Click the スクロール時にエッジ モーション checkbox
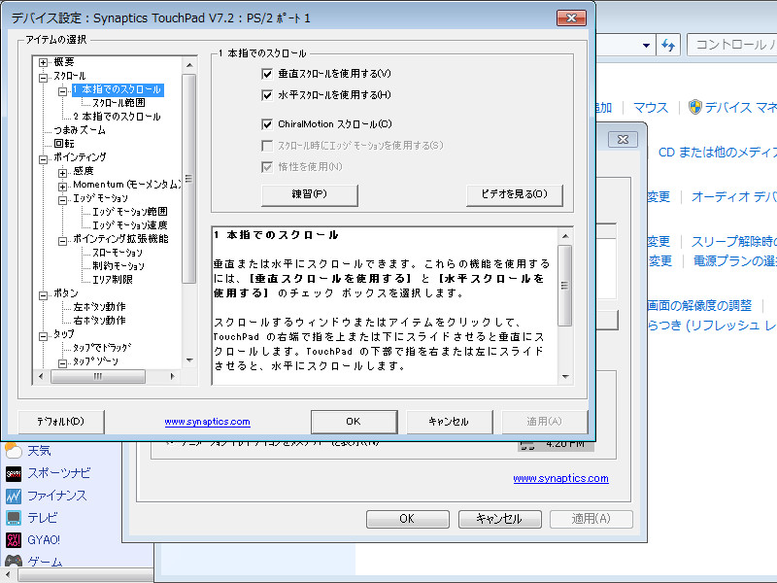The height and width of the screenshot is (583, 777). coord(267,146)
